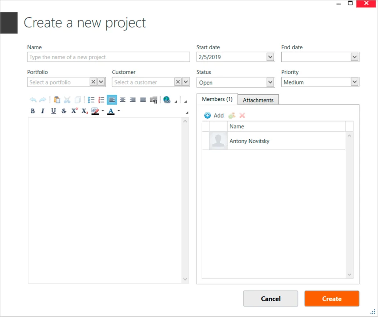Click inside the description editor area

[x=105, y=200]
